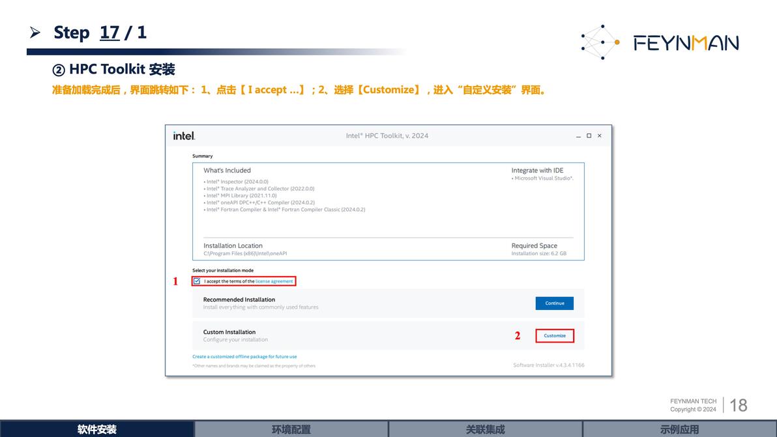777x437 pixels.
Task: Click Installation size: 6.2 GB text
Action: click(538, 253)
